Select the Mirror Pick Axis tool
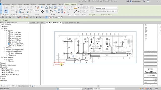 point(51,8)
